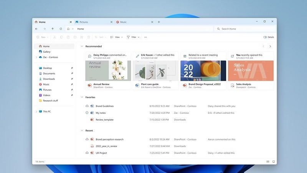Click the 14 items status text
Screen dimensions: 307x173
(40, 161)
